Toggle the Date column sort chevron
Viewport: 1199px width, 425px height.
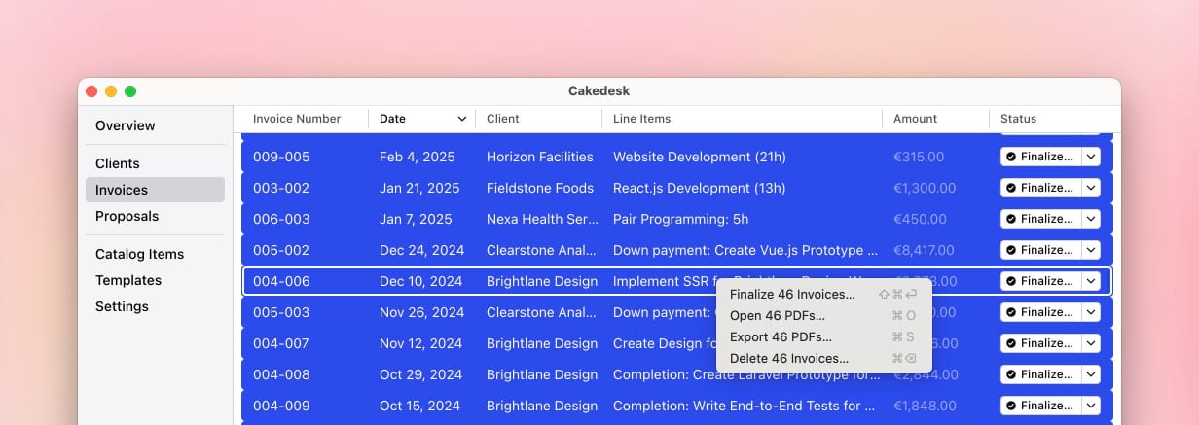(462, 119)
